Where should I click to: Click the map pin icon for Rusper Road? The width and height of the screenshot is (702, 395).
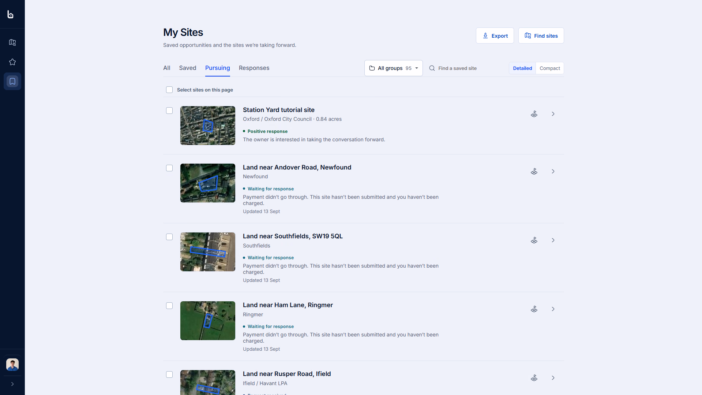pos(534,378)
